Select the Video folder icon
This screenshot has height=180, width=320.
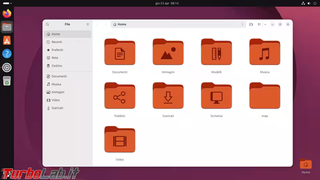click(x=120, y=140)
